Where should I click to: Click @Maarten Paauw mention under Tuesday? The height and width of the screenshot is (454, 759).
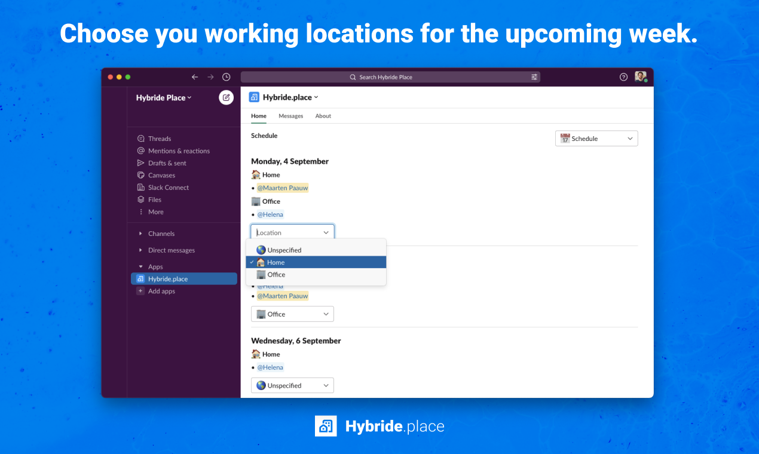click(x=283, y=296)
